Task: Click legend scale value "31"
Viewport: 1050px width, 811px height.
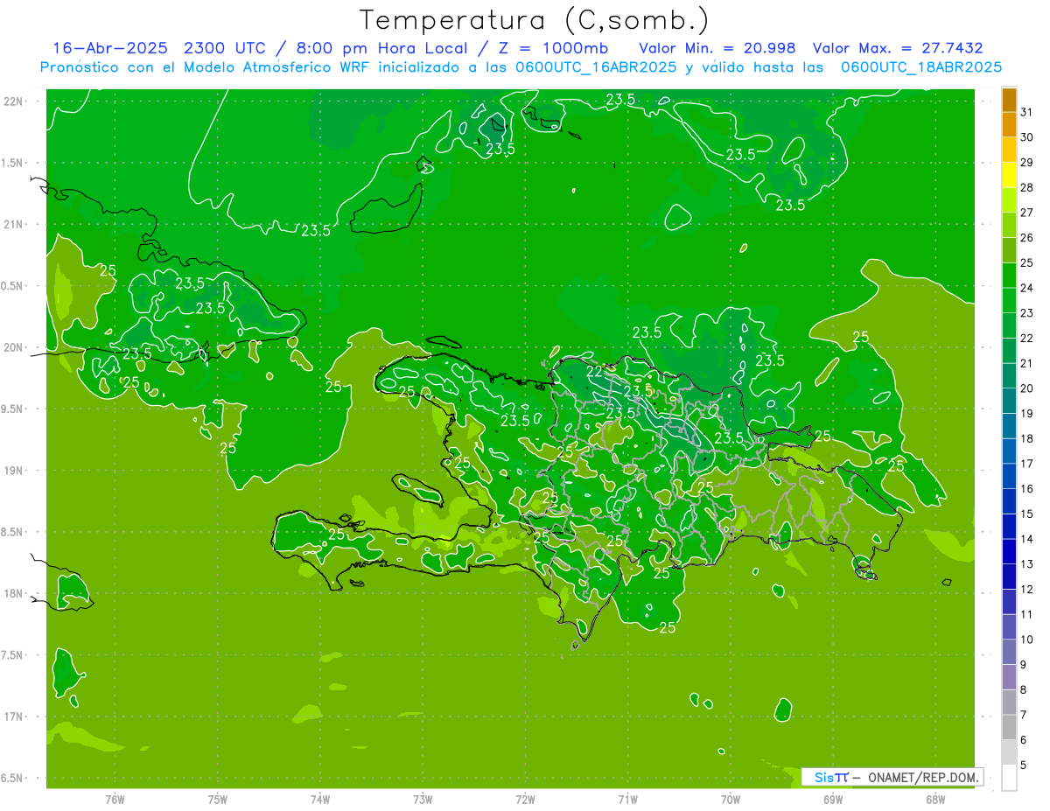Action: pyautogui.click(x=1027, y=112)
